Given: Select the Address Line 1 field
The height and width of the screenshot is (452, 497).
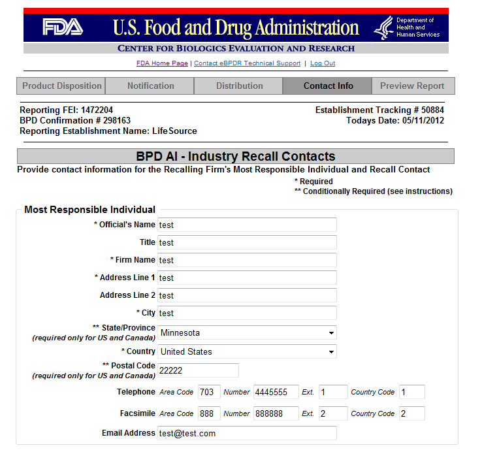Looking at the screenshot, I should pos(247,278).
